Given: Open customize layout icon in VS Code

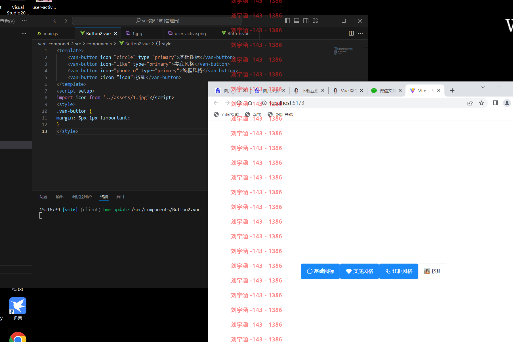Looking at the screenshot, I should [315, 21].
